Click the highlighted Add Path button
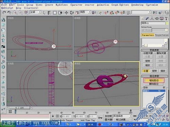The height and width of the screenshot is (127, 170). coord(154,80)
